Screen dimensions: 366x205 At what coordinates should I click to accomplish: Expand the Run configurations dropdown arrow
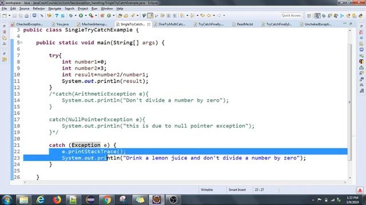[86, 15]
